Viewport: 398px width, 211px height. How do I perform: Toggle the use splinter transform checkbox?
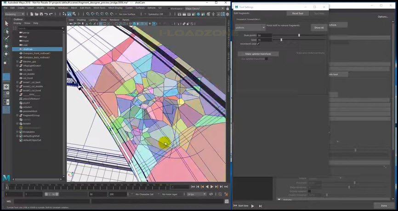(266, 59)
